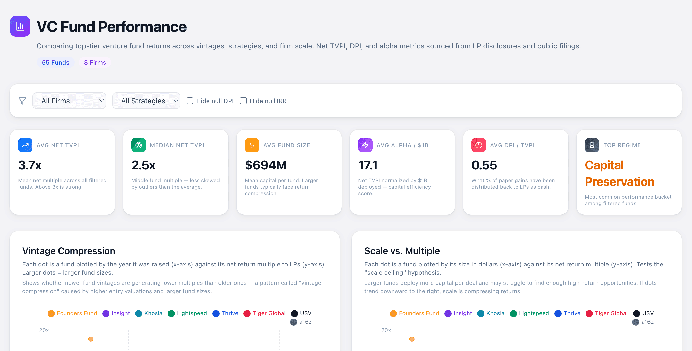Screen dimensions: 692x351
Task: Open the All Strategies dropdown
Action: coord(146,101)
